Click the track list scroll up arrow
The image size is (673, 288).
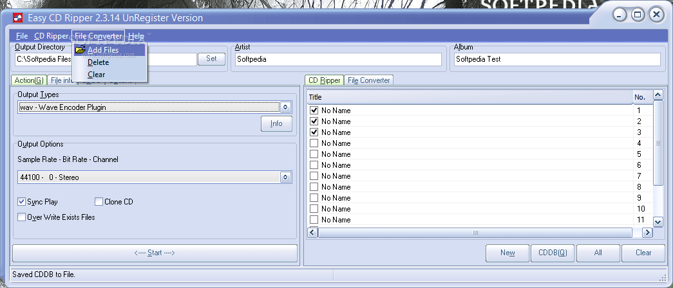tap(658, 94)
